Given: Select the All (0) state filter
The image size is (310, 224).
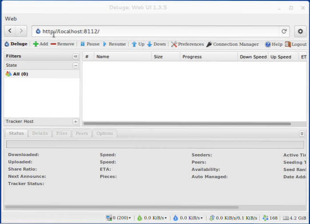Looking at the screenshot, I should pyautogui.click(x=17, y=74).
